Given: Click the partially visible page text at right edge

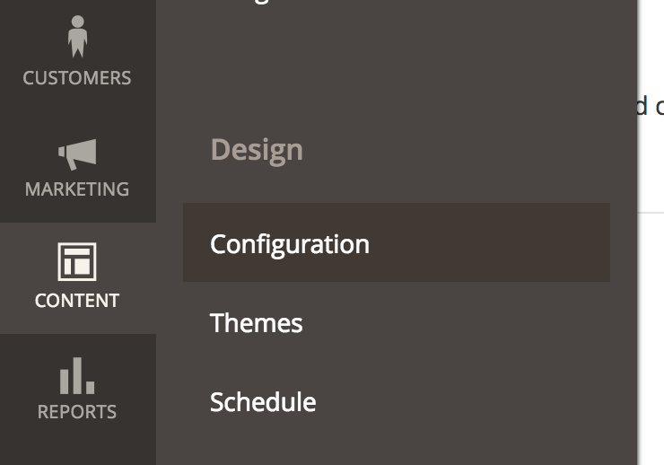Looking at the screenshot, I should pos(651,106).
